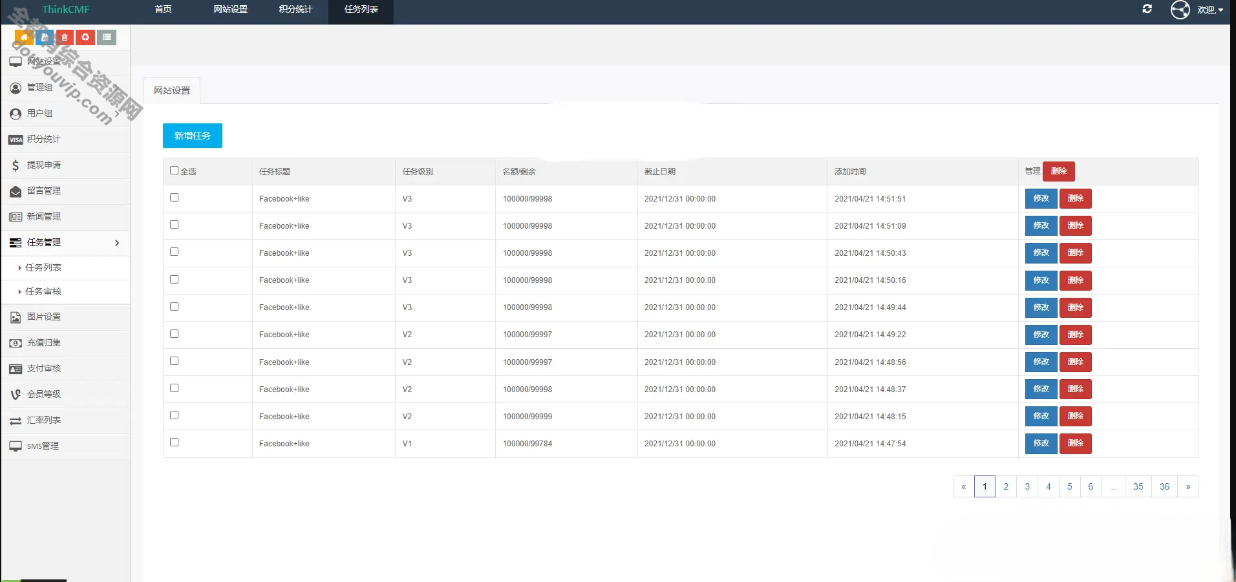Expand the 用户组 chevron in sidebar

click(117, 114)
